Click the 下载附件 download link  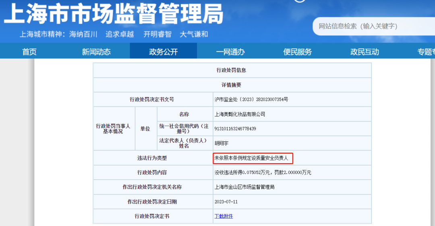click(x=224, y=216)
